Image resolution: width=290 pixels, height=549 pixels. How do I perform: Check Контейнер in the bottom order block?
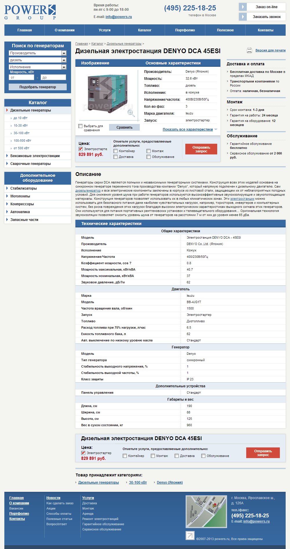pyautogui.click(x=125, y=456)
